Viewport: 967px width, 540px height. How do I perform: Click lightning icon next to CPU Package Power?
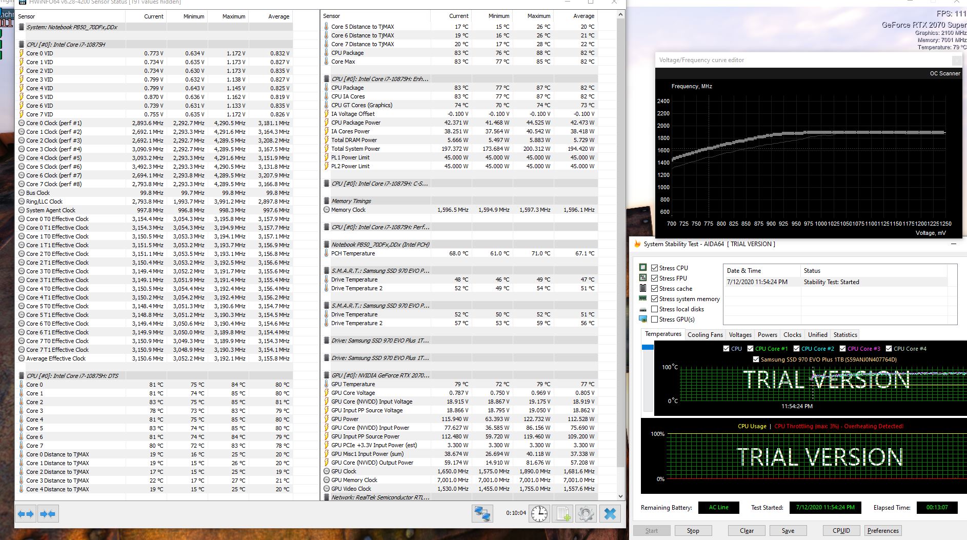tap(327, 123)
